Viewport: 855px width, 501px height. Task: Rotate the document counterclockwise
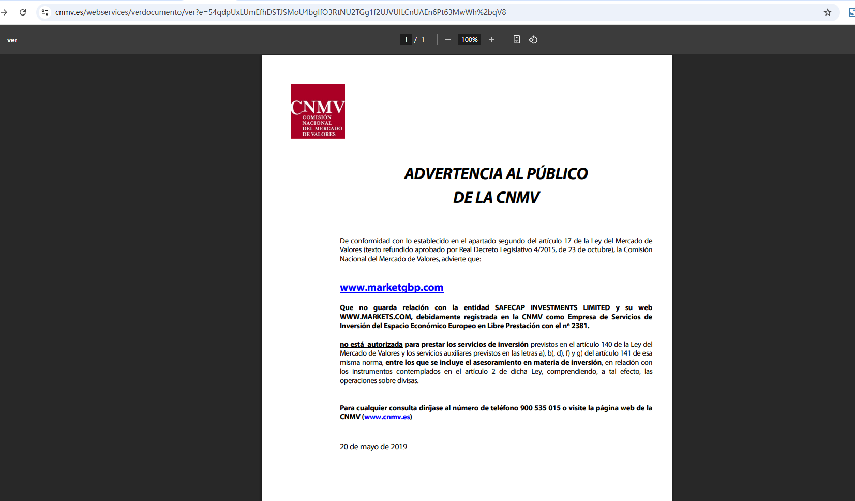click(533, 40)
